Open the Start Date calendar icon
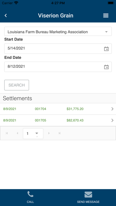The width and height of the screenshot is (116, 206). [106, 49]
